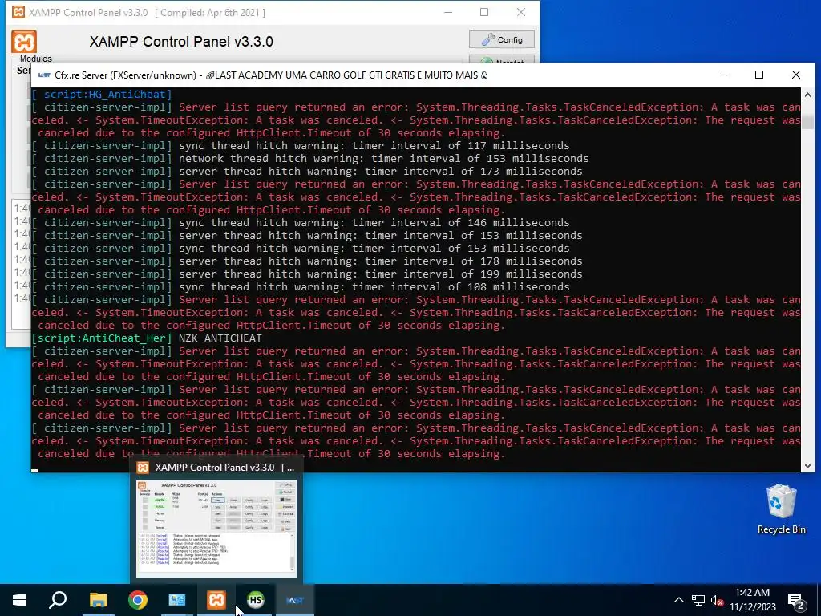This screenshot has height=616, width=821.
Task: Open the notification center icon
Action: pyautogui.click(x=796, y=602)
